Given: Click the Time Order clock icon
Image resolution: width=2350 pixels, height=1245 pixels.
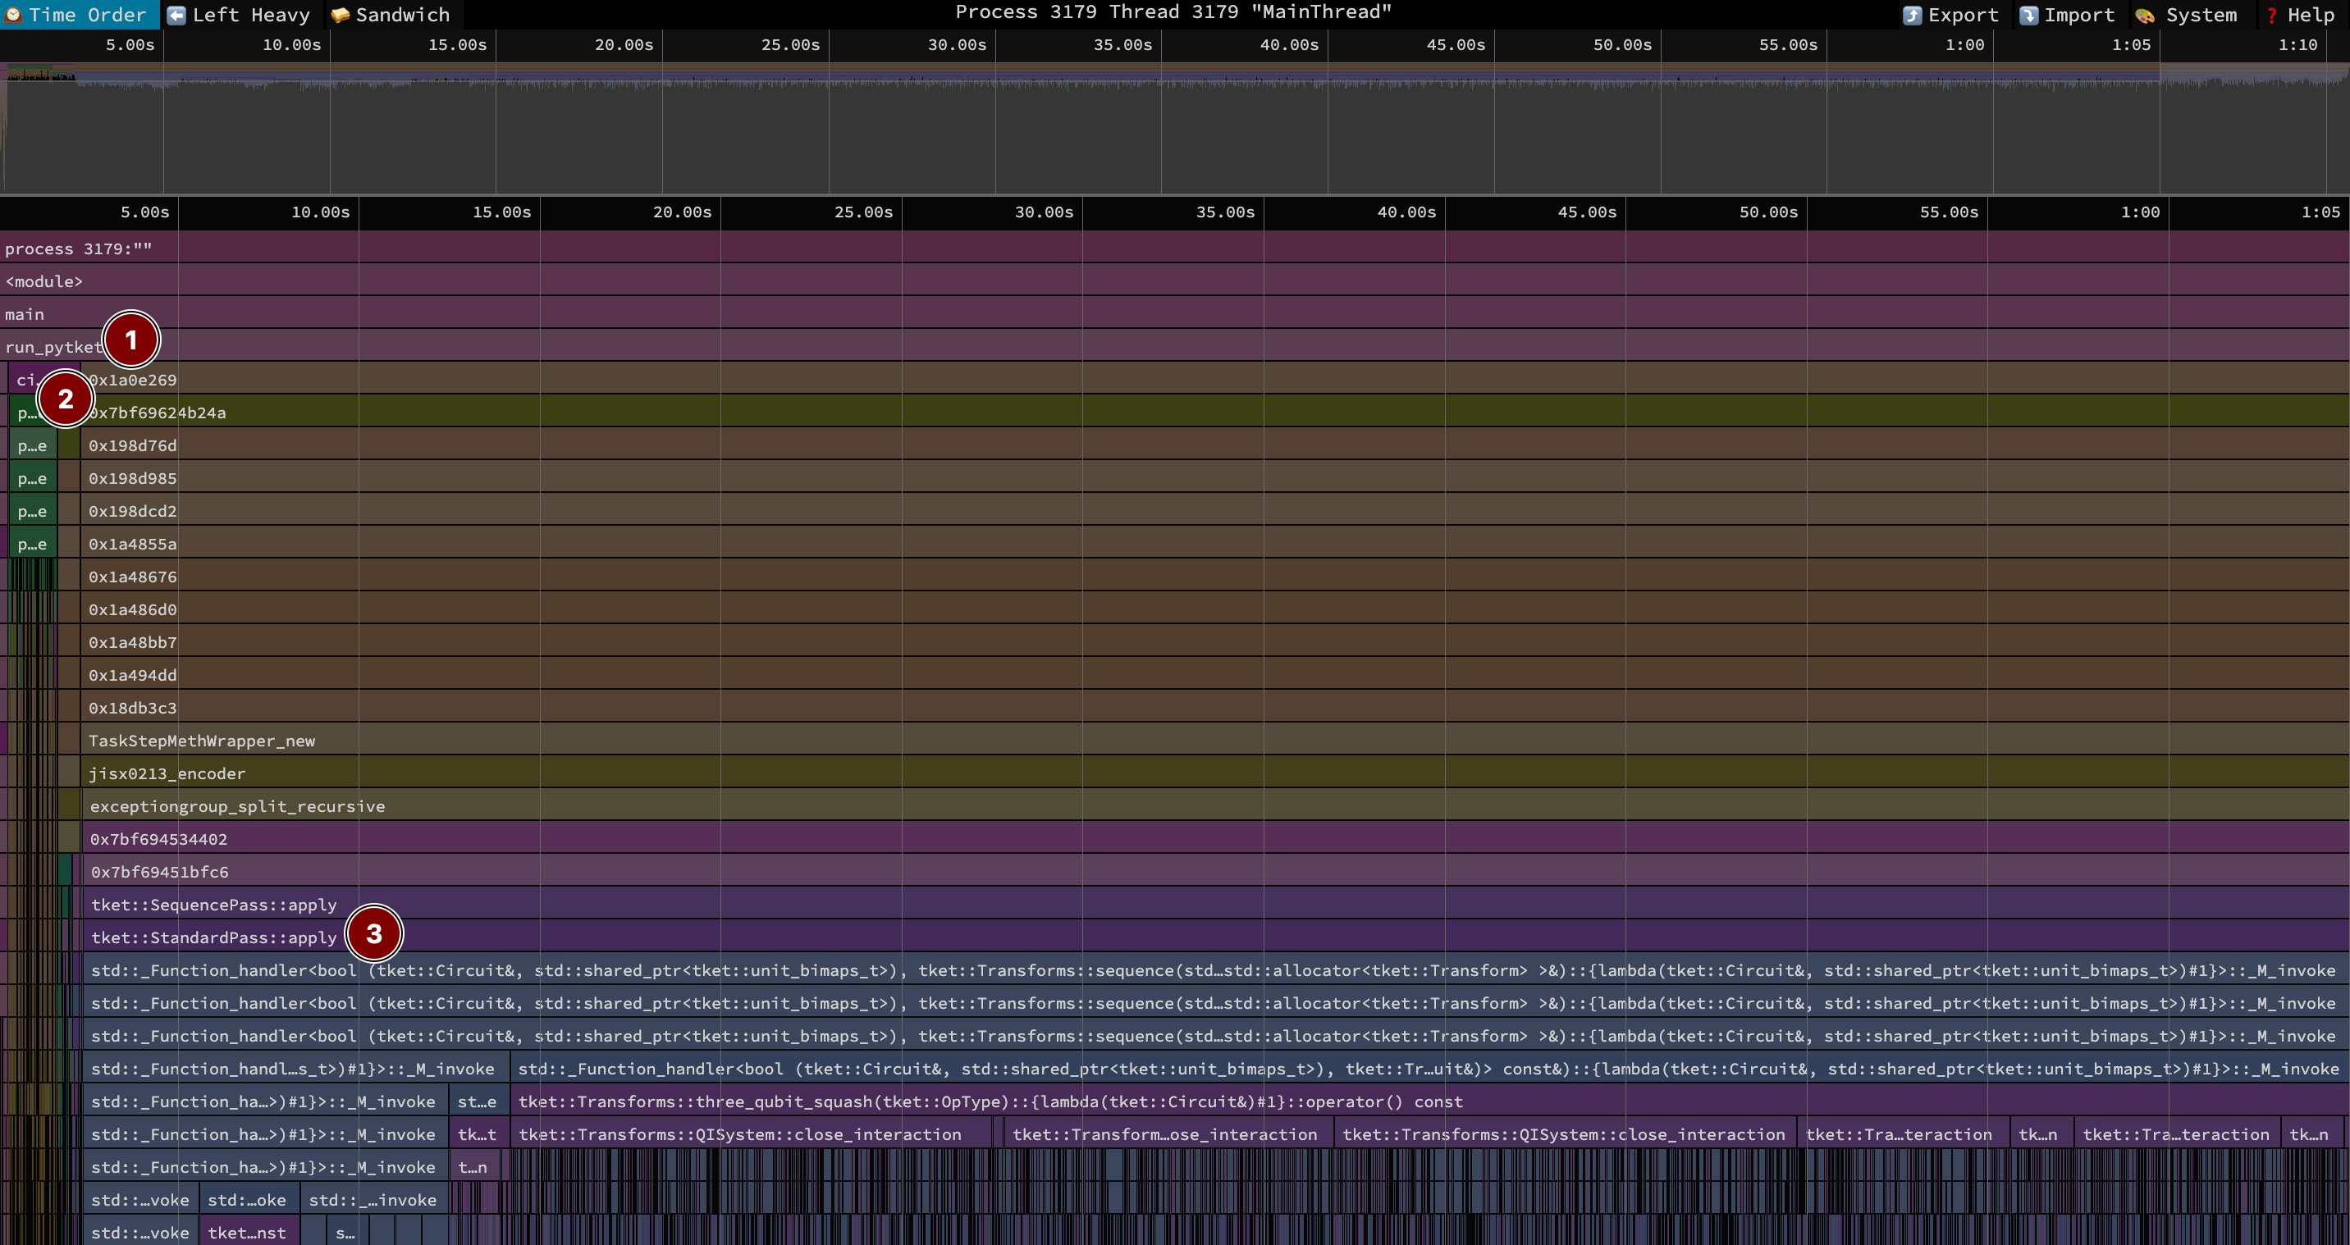Looking at the screenshot, I should [14, 15].
